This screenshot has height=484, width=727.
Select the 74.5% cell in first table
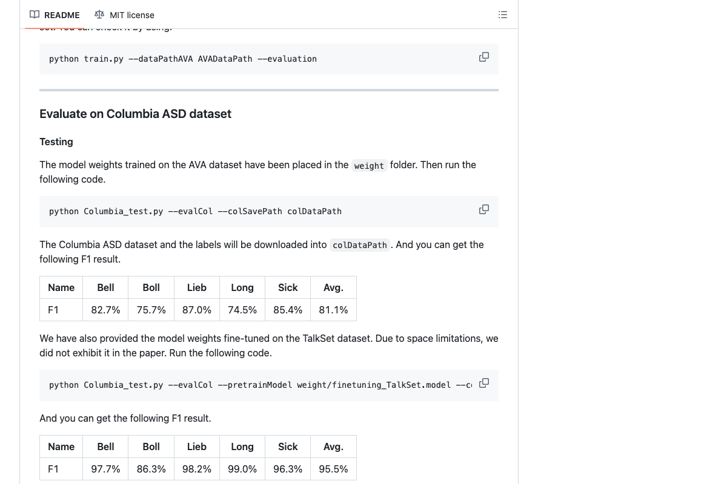pyautogui.click(x=242, y=310)
